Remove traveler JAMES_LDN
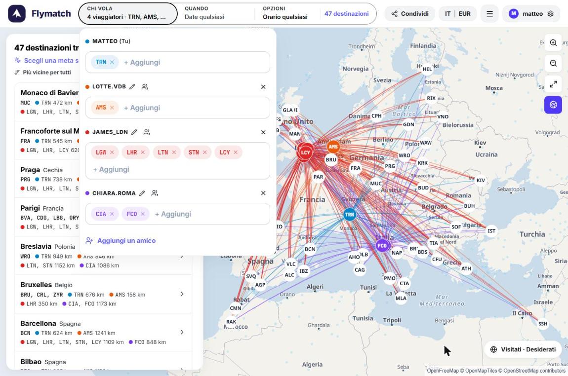 (263, 132)
